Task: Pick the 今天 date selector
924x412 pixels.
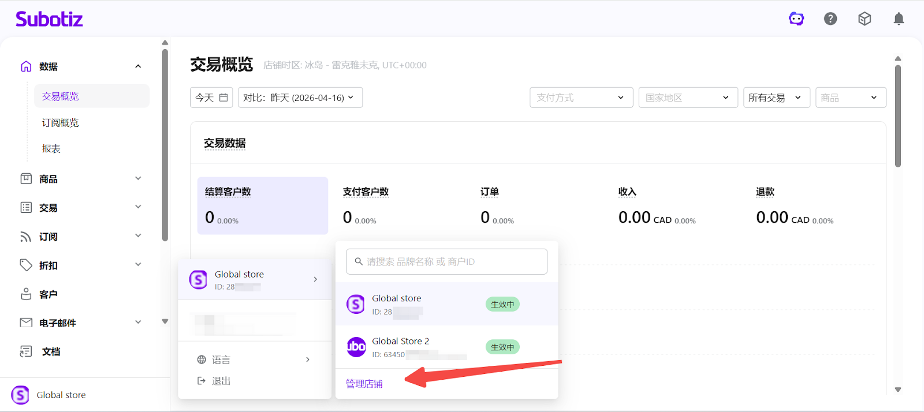Action: (x=211, y=98)
